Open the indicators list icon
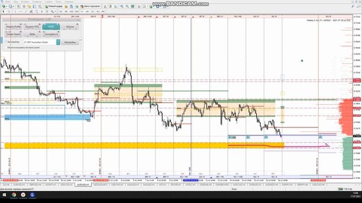The width and height of the screenshot is (362, 203). (x=150, y=6)
